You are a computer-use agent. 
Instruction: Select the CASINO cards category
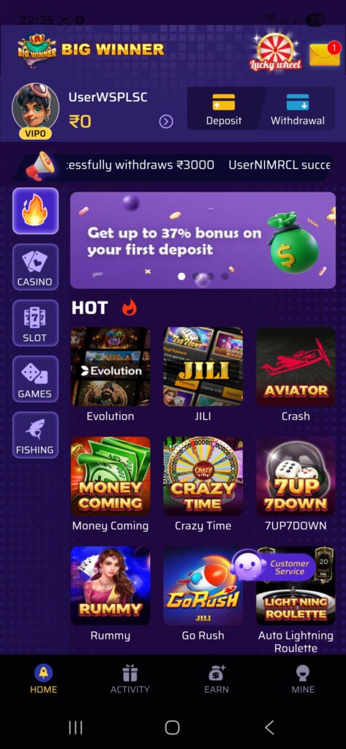click(x=35, y=267)
